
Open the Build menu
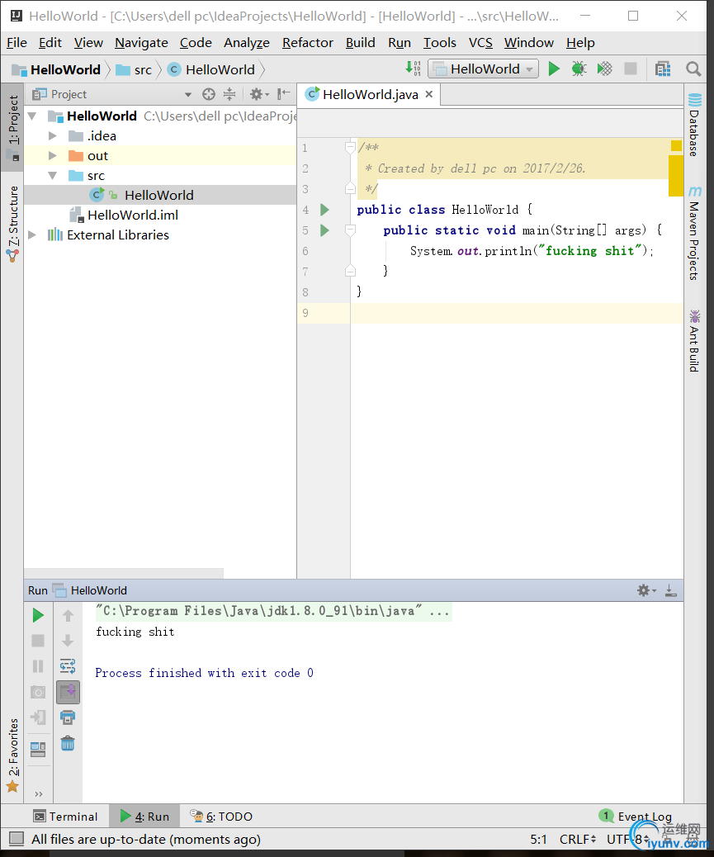tap(360, 43)
